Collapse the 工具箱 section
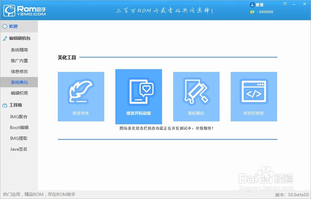Viewport: 311px width, 199px height. [14, 105]
